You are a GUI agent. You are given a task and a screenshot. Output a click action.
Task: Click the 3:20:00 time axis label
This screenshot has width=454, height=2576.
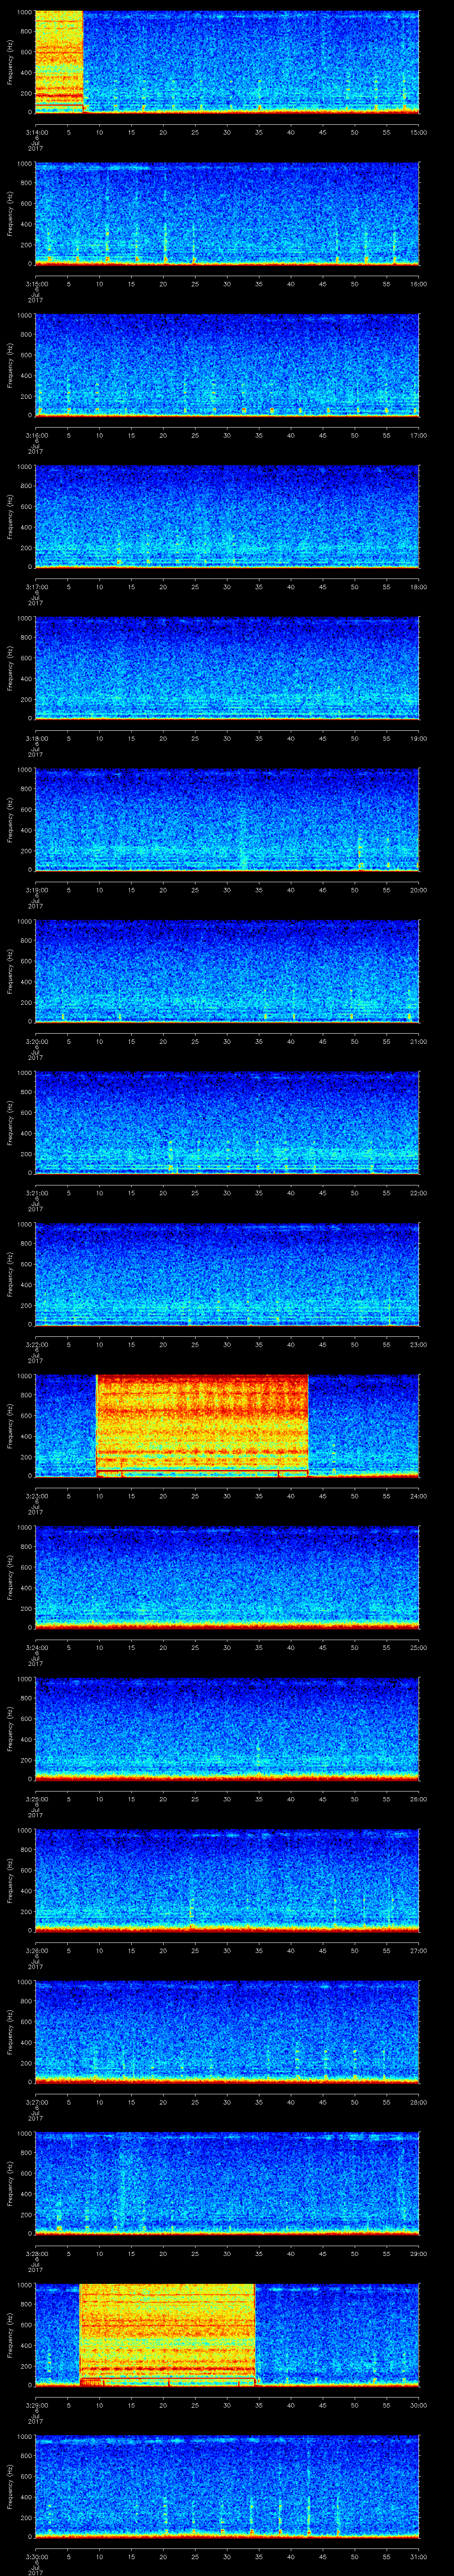pyautogui.click(x=36, y=1041)
